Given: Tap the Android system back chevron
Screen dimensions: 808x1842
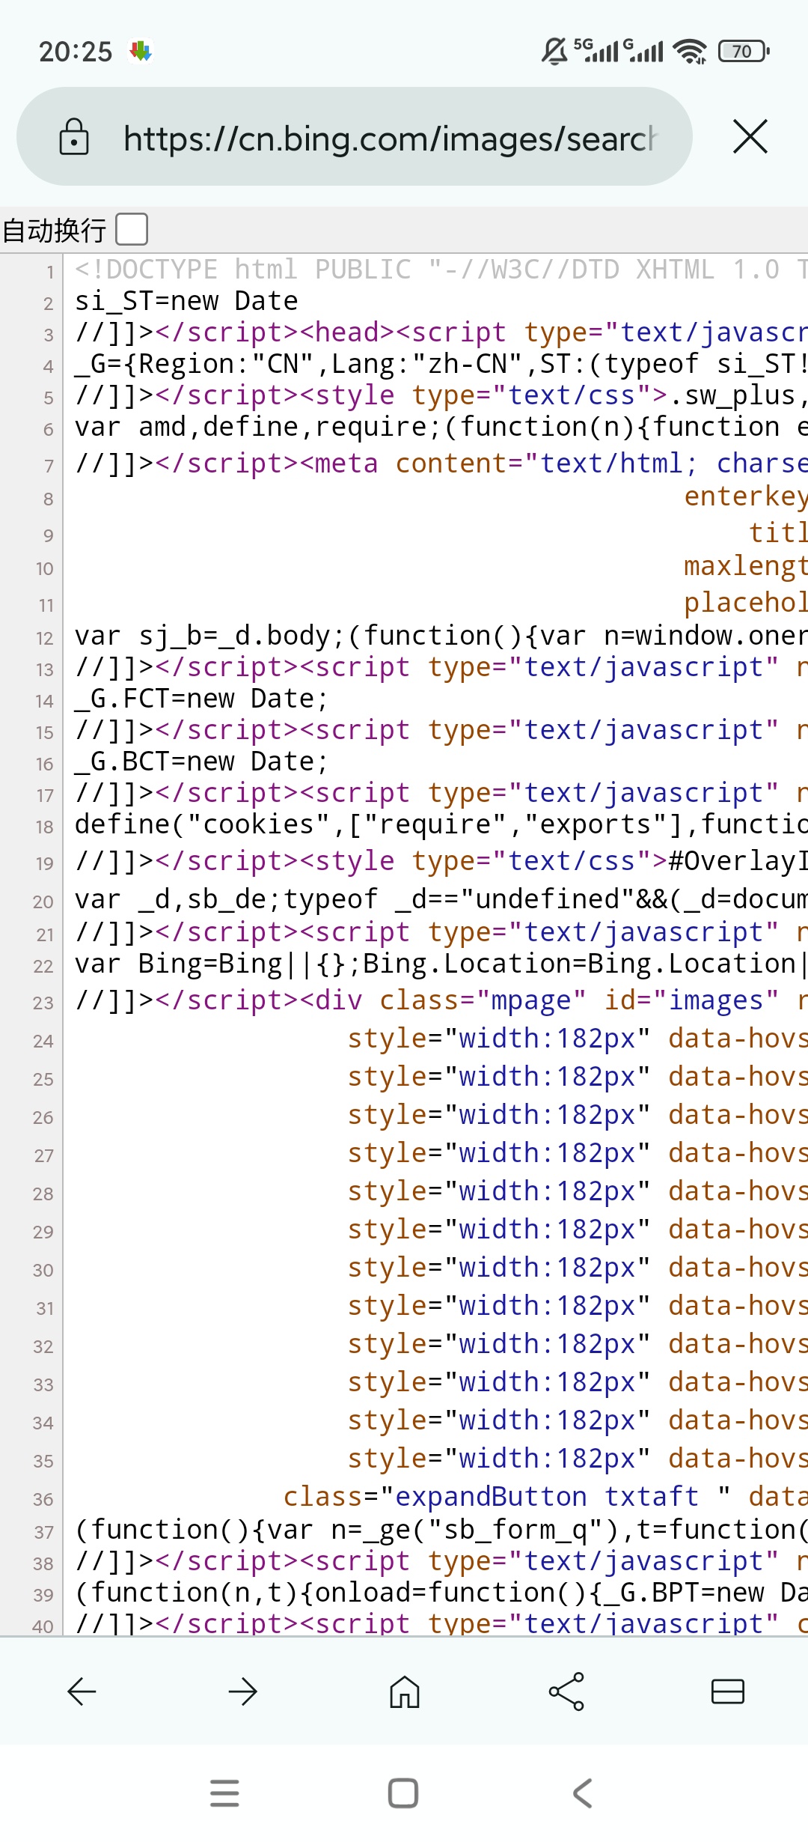Looking at the screenshot, I should 583,1793.
